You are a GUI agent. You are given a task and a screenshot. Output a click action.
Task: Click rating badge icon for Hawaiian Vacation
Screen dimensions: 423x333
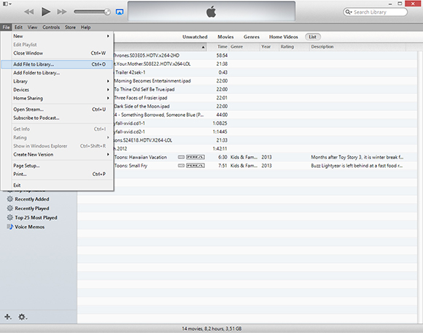click(x=195, y=157)
